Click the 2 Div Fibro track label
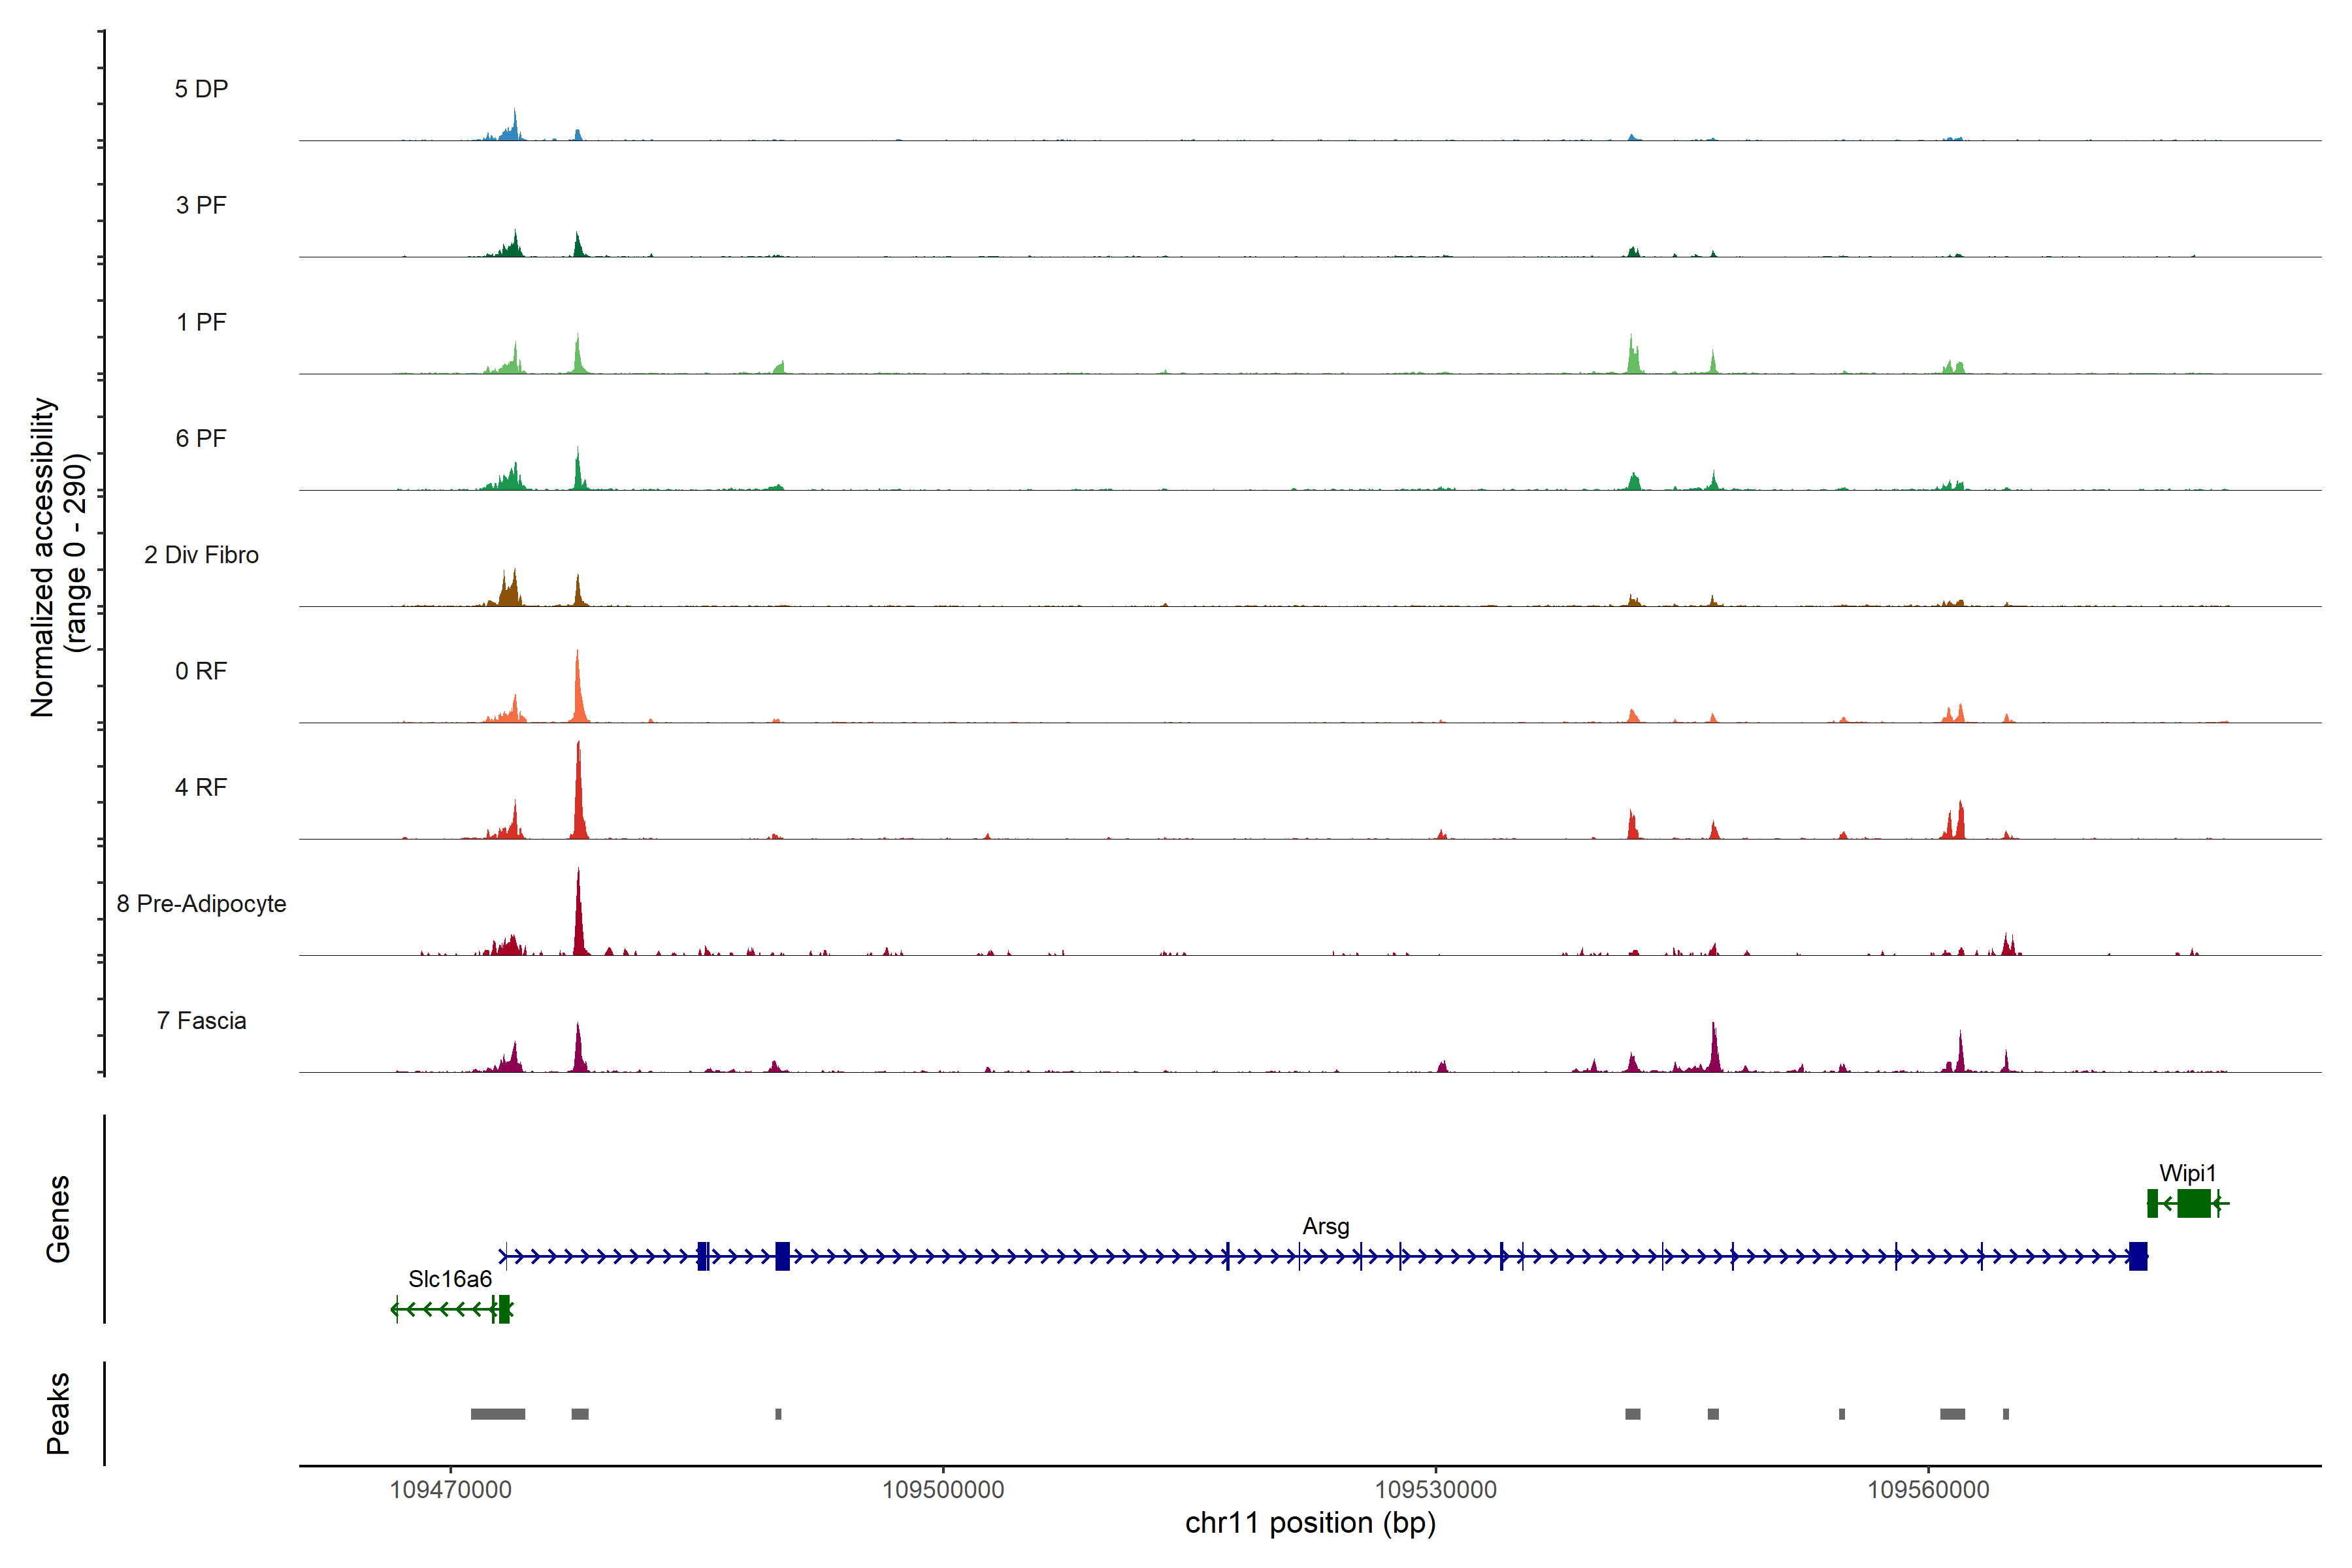This screenshot has width=2352, height=1568. (x=201, y=555)
